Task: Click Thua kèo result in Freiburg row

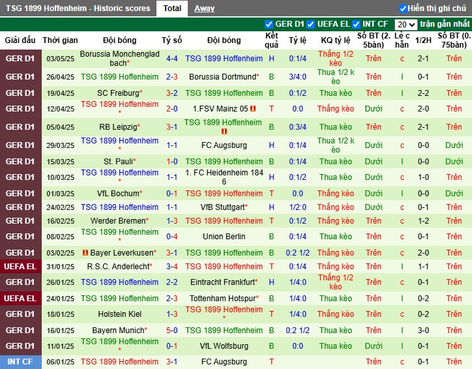Action: point(336,93)
